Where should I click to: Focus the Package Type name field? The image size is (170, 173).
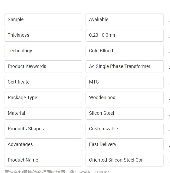[x=43, y=98]
